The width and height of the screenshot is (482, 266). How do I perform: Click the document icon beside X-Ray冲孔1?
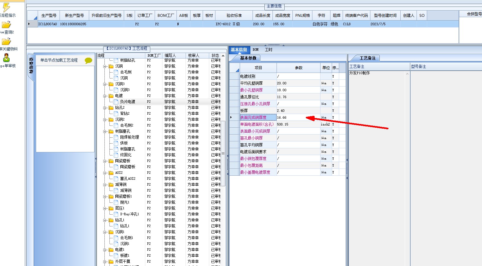[116, 214]
